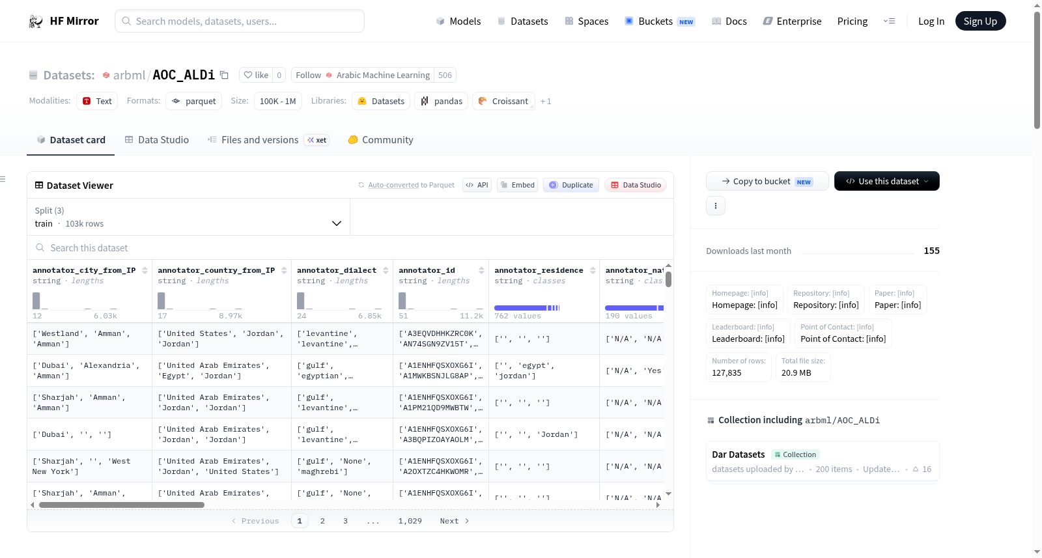Open the Datasets menu item
The image size is (1042, 558).
(x=523, y=21)
